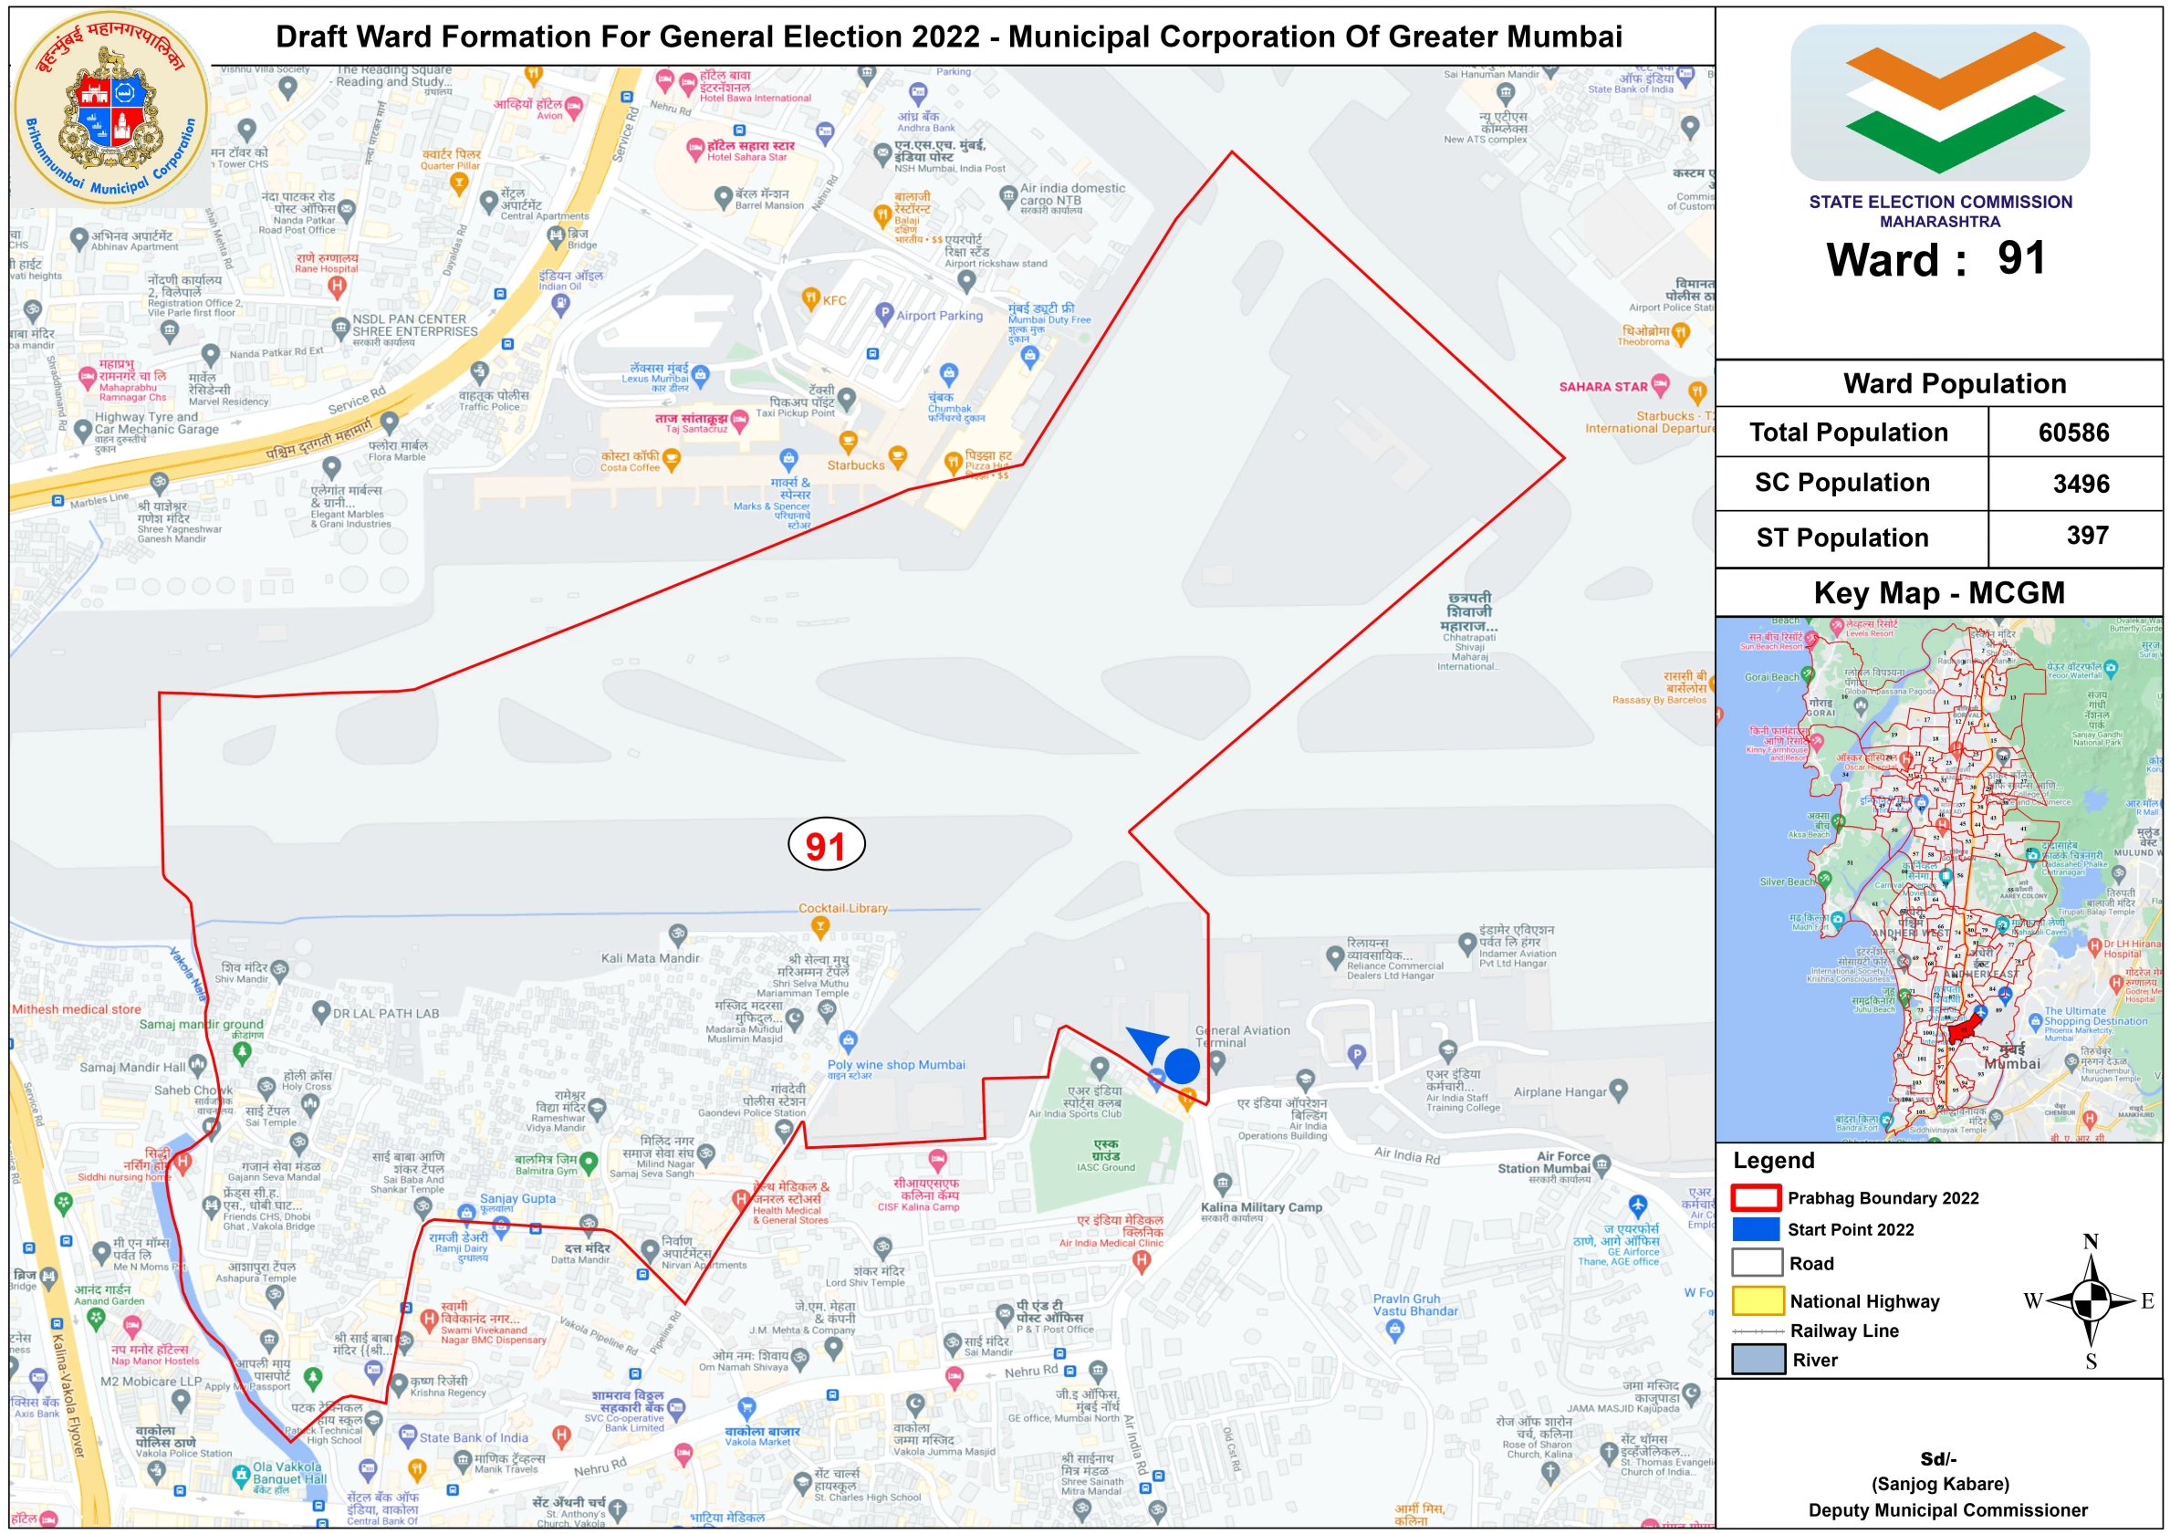Click the blue start point circle marker
Image resolution: width=2170 pixels, height=1534 pixels.
1182,1065
